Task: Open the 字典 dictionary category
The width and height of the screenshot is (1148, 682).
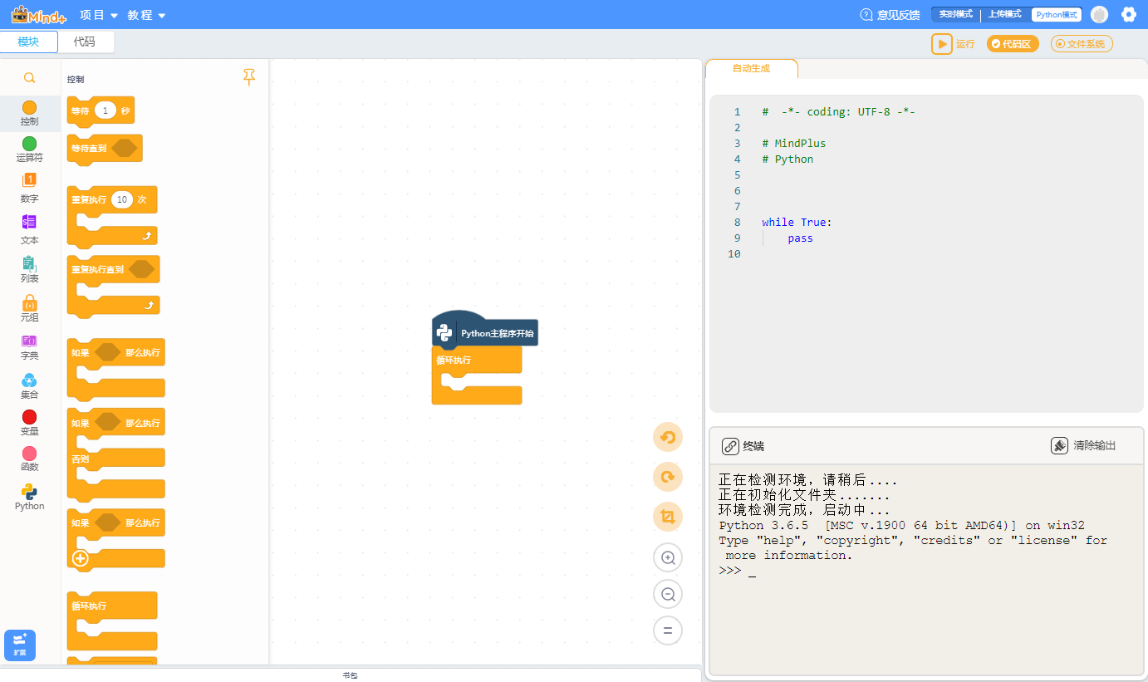Action: pos(30,347)
